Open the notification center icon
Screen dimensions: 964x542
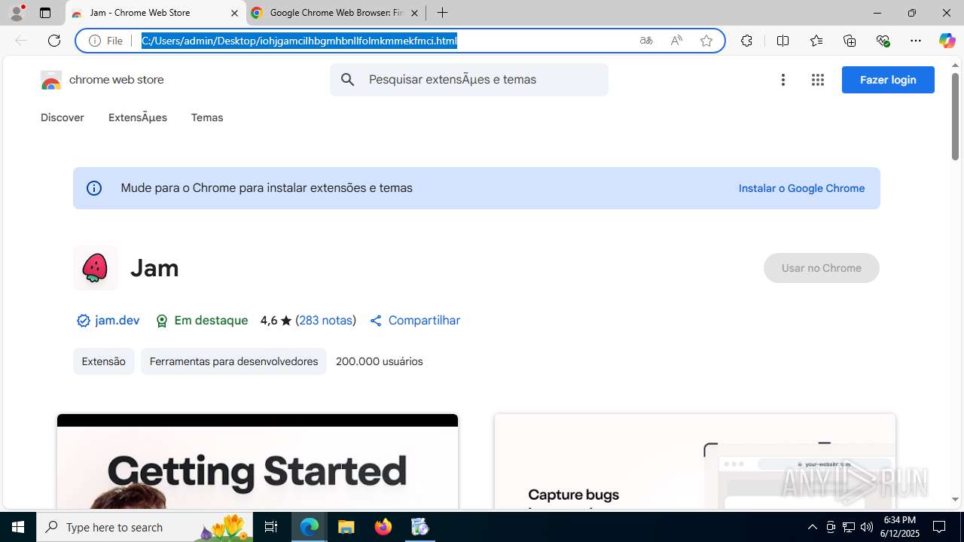click(x=939, y=527)
